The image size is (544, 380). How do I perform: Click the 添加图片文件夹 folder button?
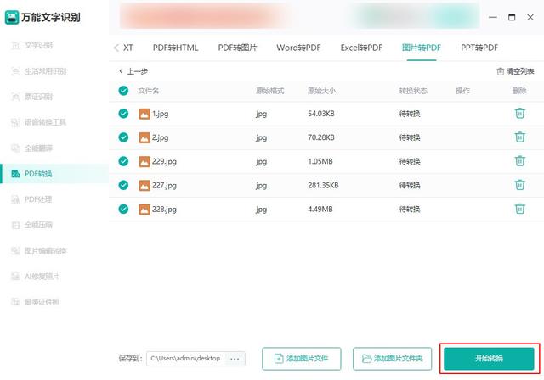(392, 359)
